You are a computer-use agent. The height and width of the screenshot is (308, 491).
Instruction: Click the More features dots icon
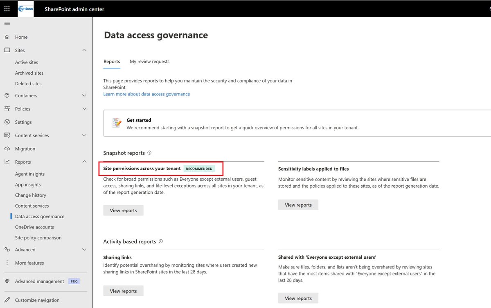(x=7, y=263)
